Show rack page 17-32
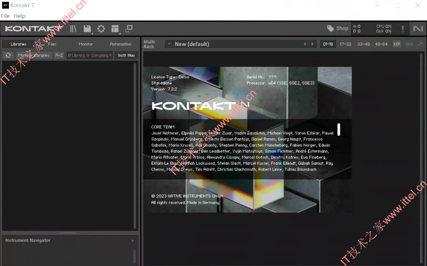The height and width of the screenshot is (266, 427). click(x=346, y=44)
